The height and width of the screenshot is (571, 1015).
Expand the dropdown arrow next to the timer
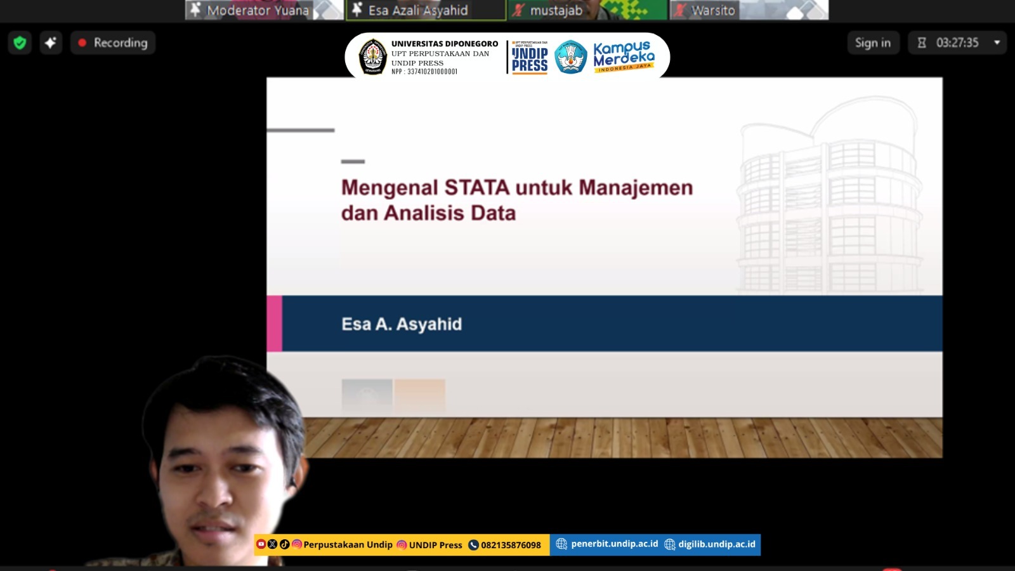tap(997, 43)
